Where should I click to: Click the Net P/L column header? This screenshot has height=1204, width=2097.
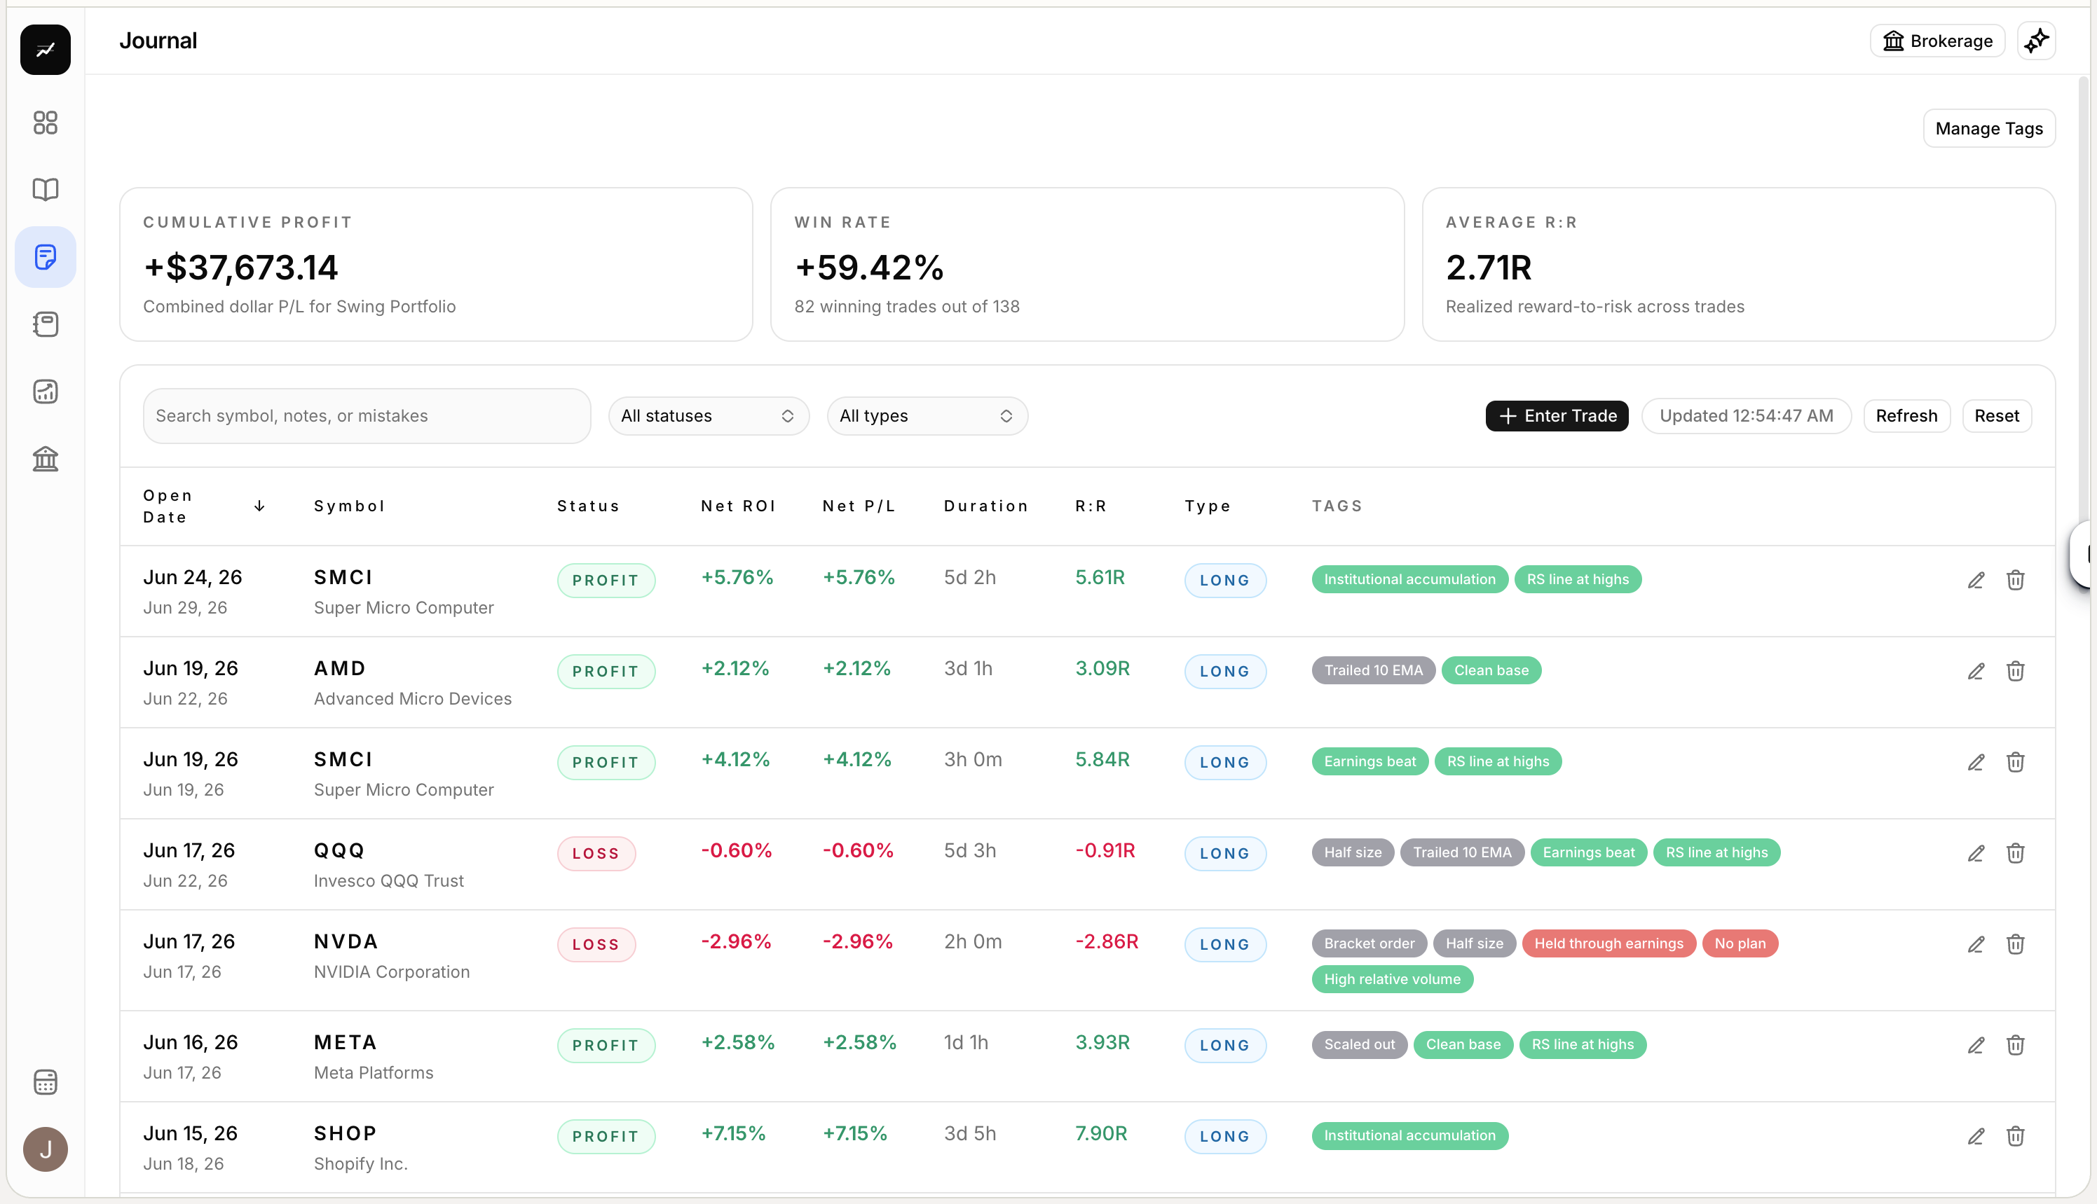pos(859,506)
